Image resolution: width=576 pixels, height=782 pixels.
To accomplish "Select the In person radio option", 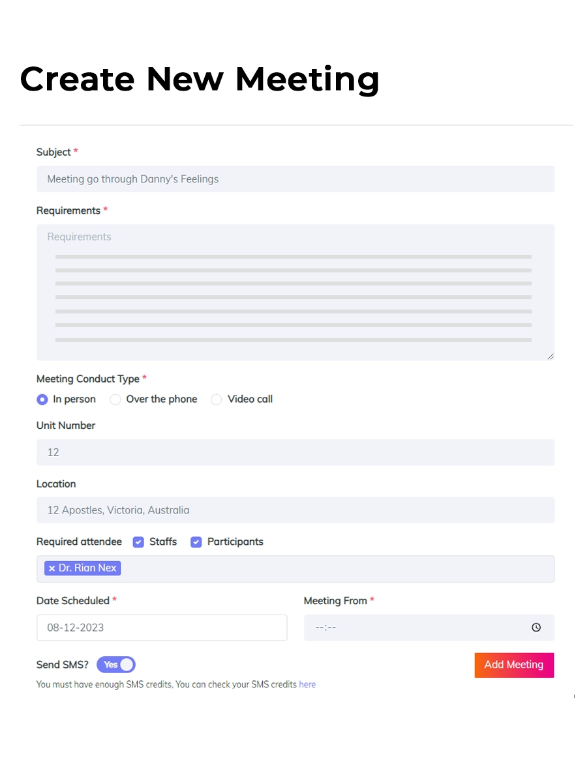I will [42, 399].
